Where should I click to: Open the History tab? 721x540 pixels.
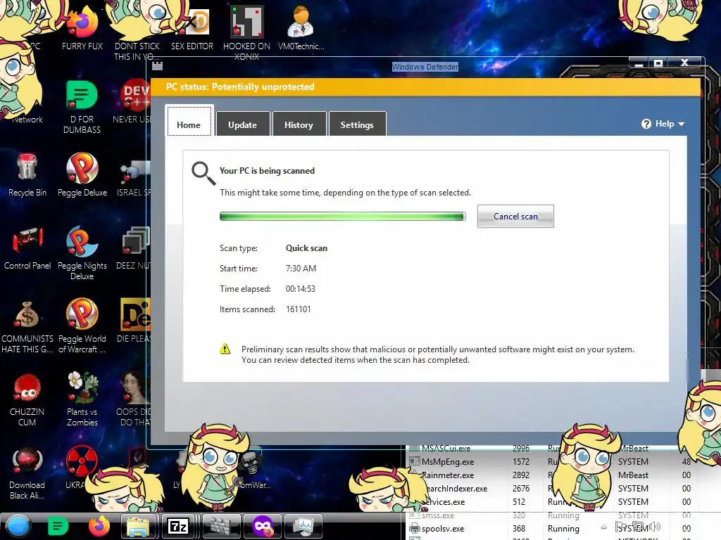click(299, 124)
